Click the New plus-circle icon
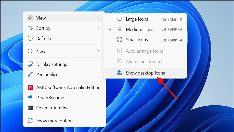The width and height of the screenshot is (234, 132). 30,51
